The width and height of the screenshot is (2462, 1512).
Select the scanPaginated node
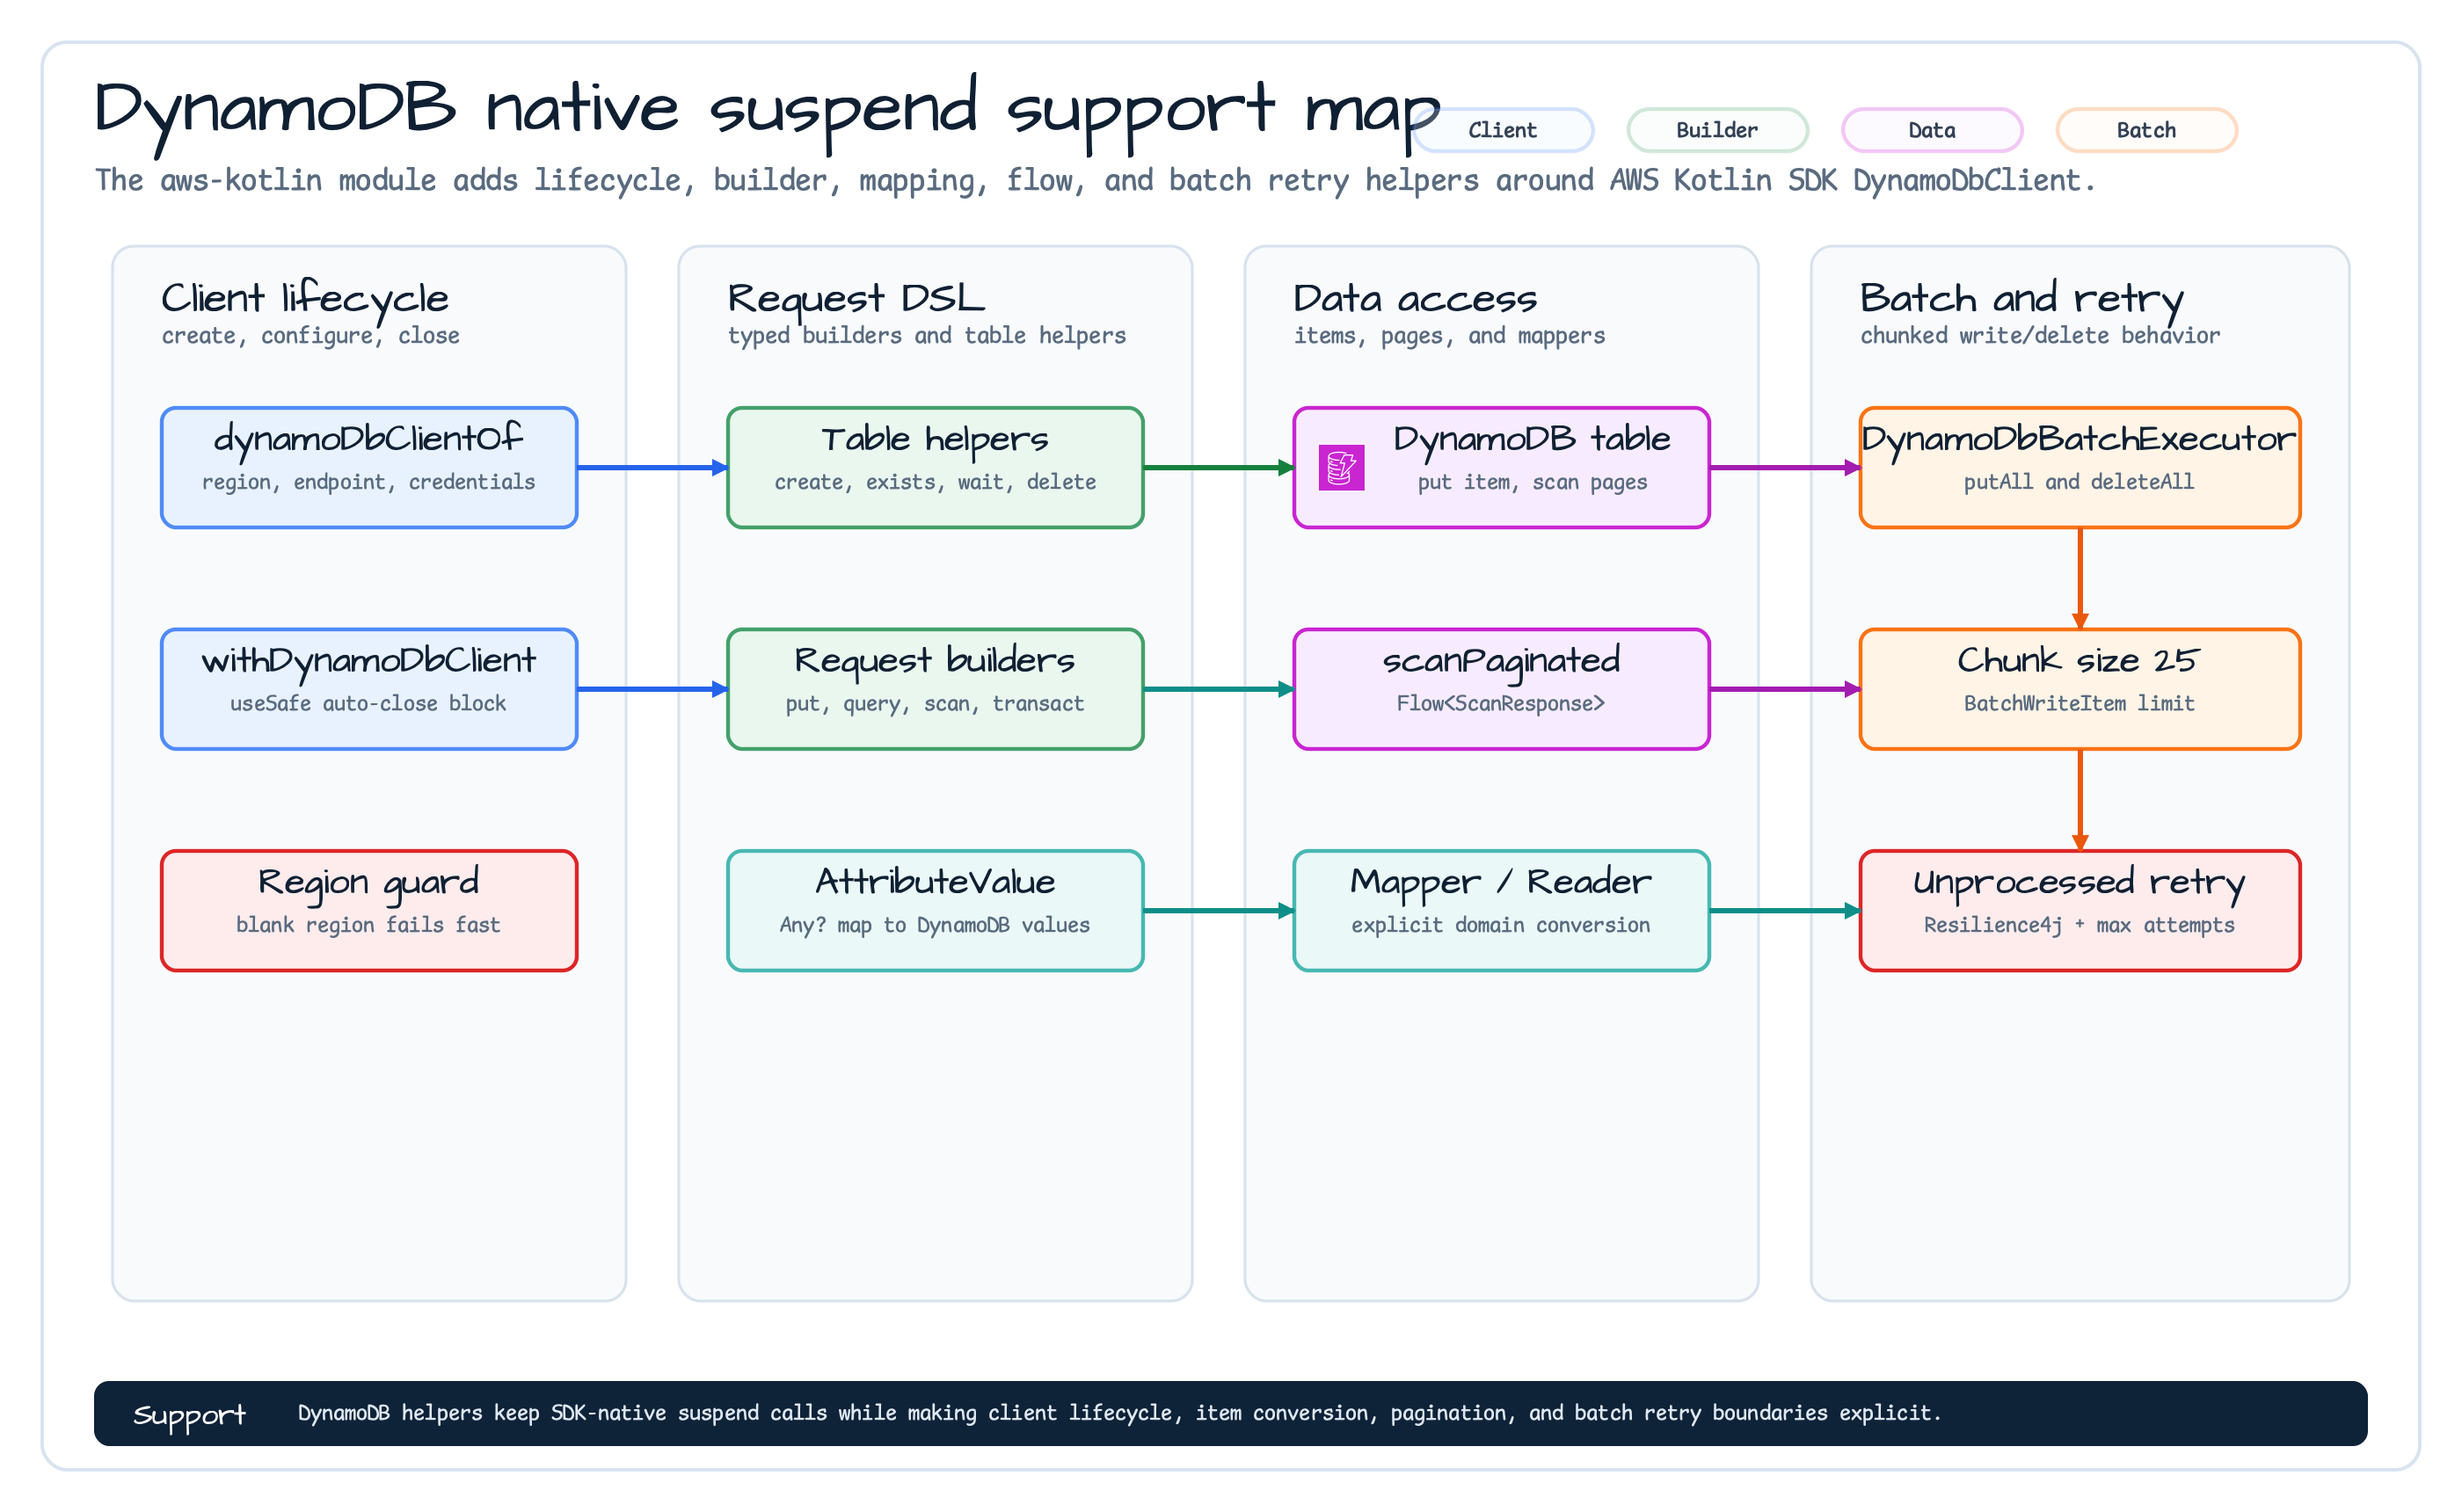[1501, 689]
